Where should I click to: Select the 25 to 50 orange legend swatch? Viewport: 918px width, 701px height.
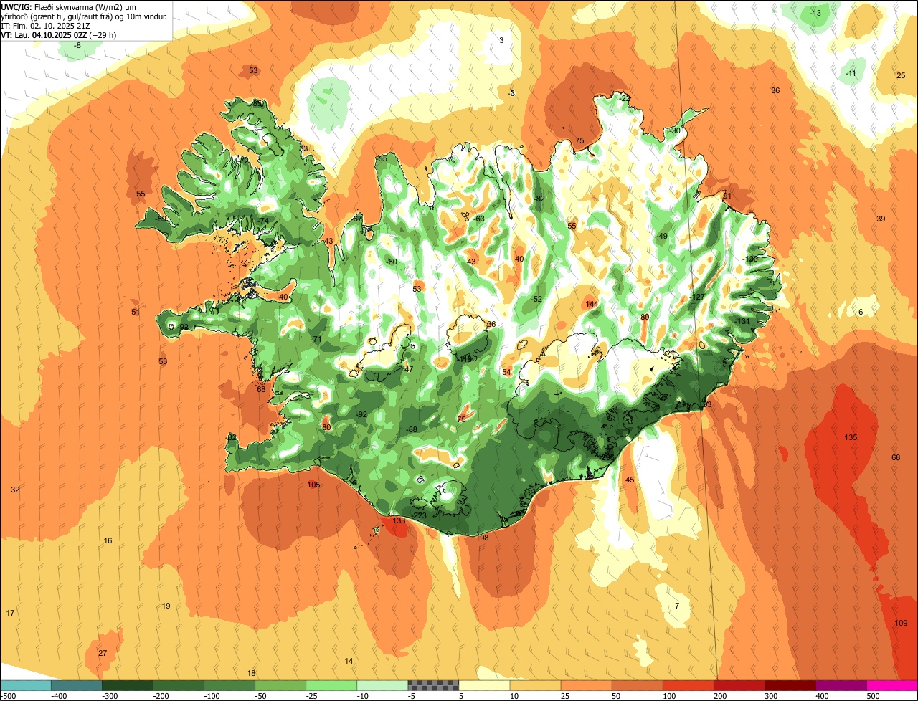click(586, 685)
